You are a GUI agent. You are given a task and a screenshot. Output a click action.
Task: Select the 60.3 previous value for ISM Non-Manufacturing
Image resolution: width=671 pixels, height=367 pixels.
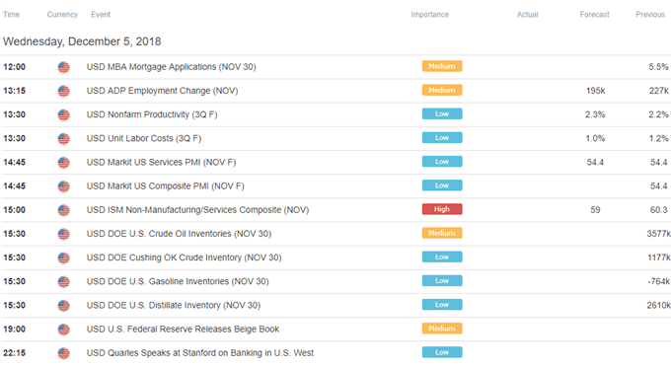658,210
